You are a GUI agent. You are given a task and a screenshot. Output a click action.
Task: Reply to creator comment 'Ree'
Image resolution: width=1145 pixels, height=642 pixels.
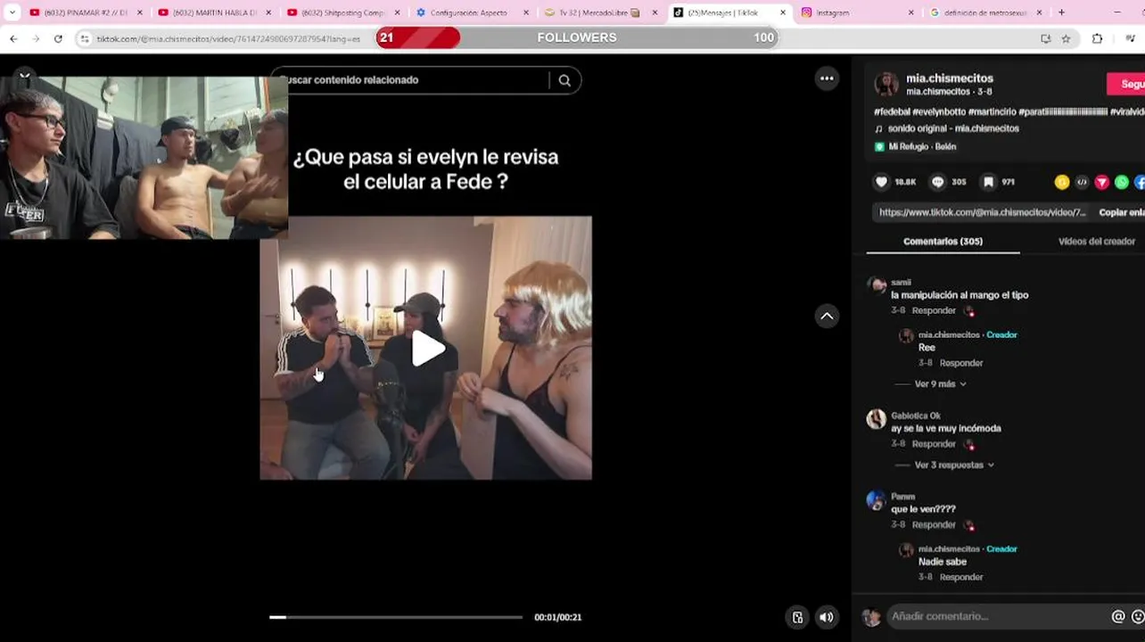961,364
